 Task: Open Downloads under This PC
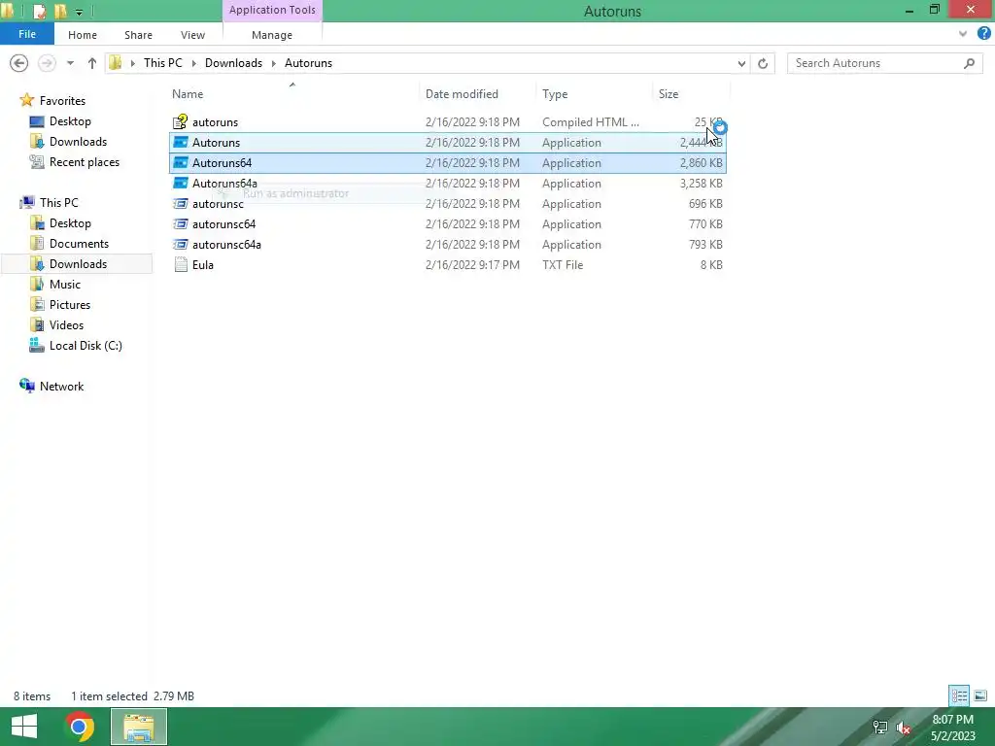click(x=78, y=264)
